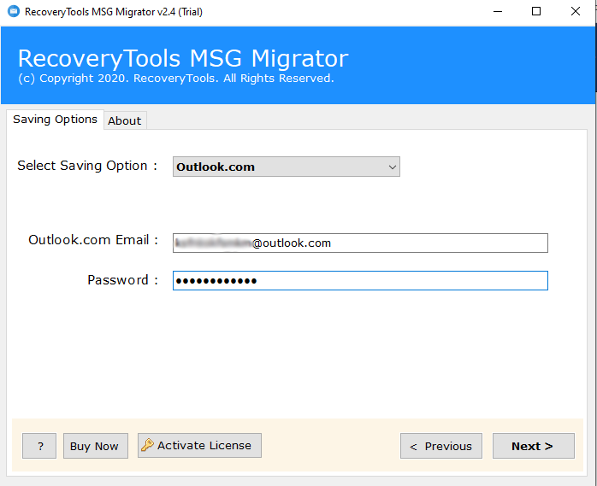Click the 'Select Saving Option :' label
597x486 pixels.
tap(87, 166)
